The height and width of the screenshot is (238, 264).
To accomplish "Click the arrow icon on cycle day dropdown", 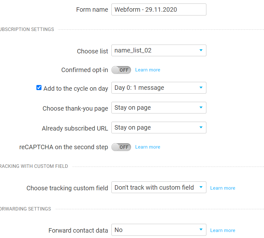I will coord(201,88).
